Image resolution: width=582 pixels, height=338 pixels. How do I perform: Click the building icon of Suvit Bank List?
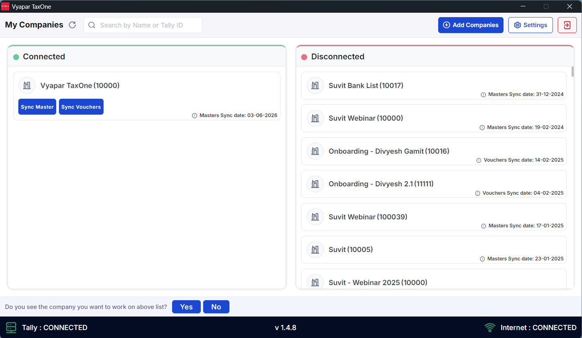(x=315, y=86)
